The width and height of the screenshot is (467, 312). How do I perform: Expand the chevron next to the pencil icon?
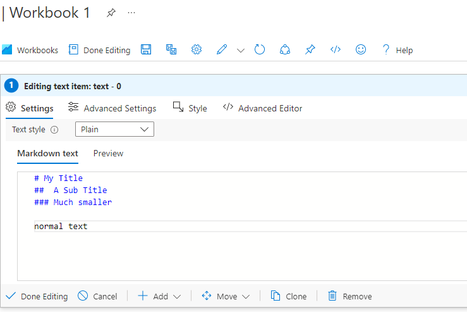tap(241, 51)
